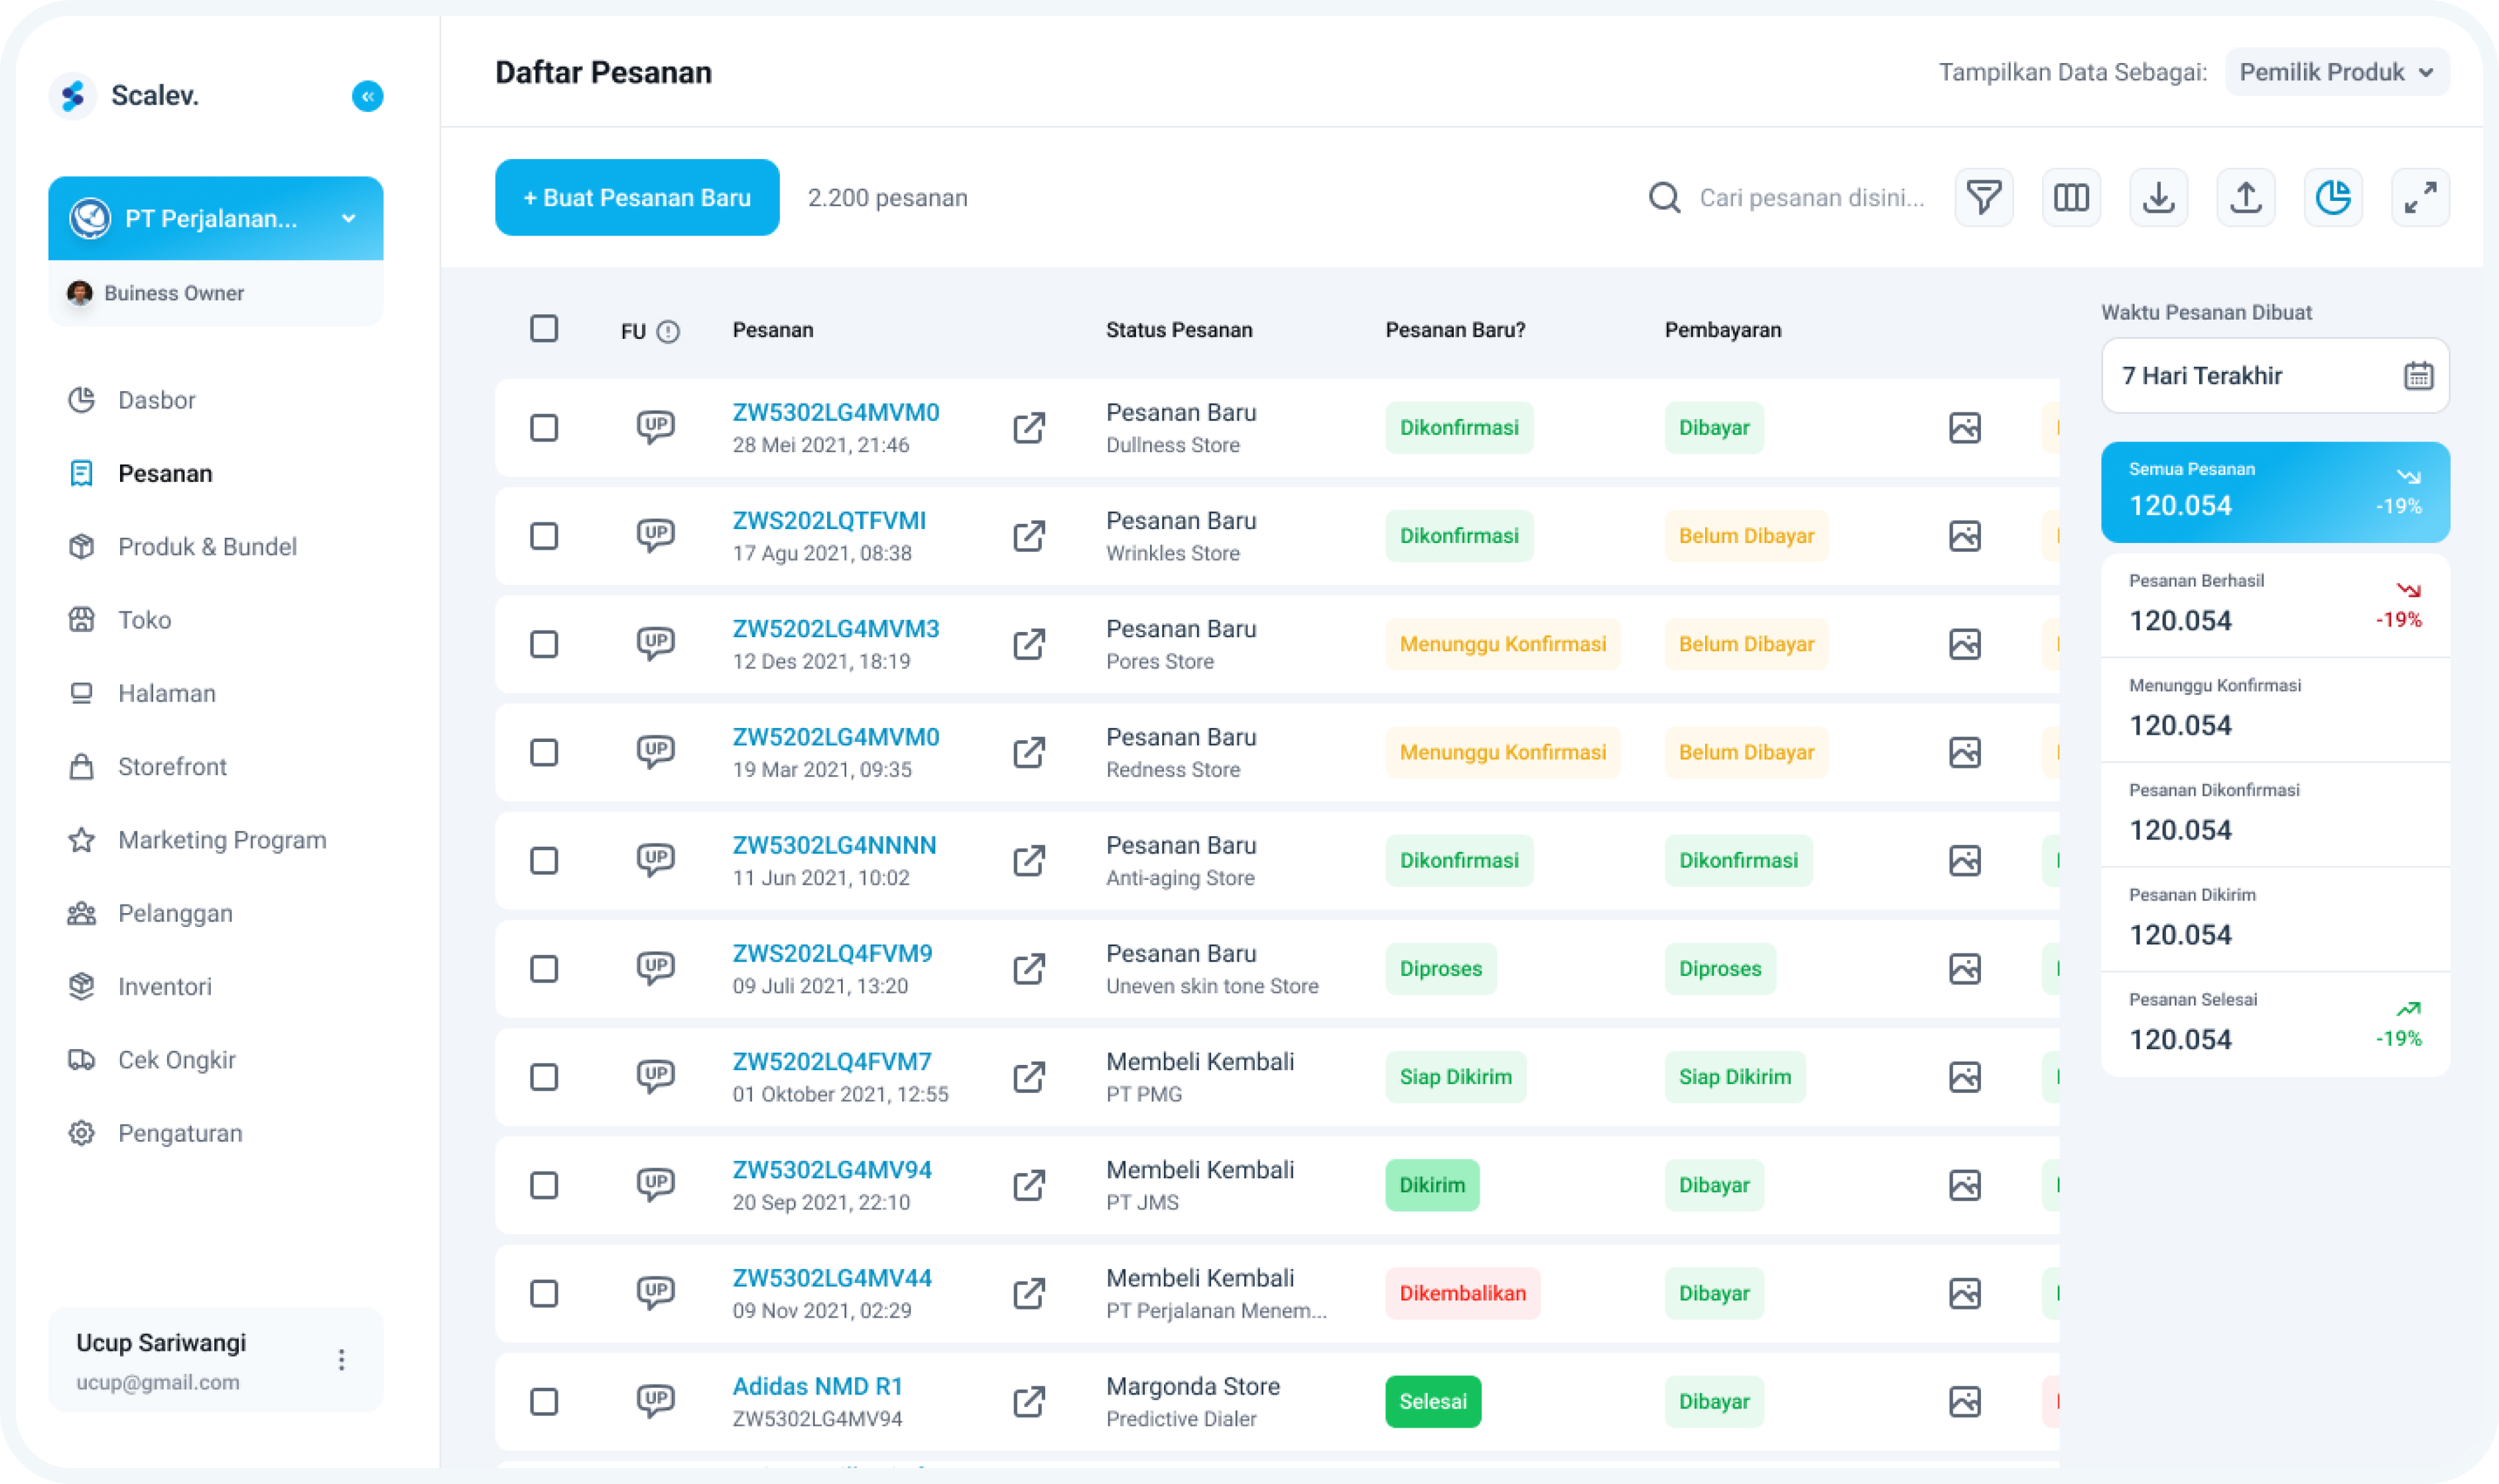Click + Buat Pesanan Baru button
This screenshot has height=1484, width=2499.
pos(637,197)
